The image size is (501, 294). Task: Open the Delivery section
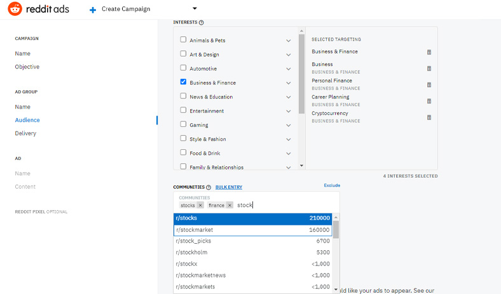(x=25, y=133)
